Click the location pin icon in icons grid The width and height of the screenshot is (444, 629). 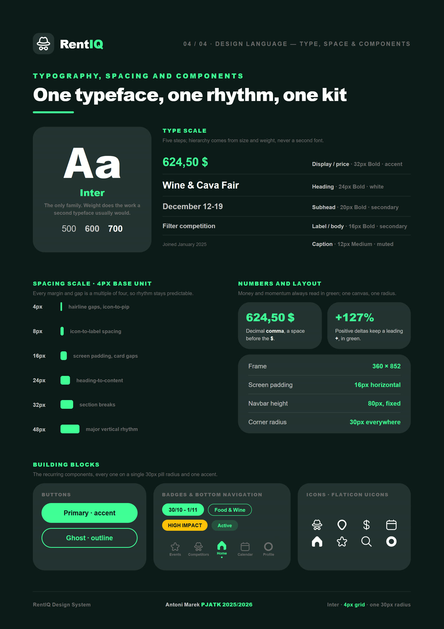342,525
